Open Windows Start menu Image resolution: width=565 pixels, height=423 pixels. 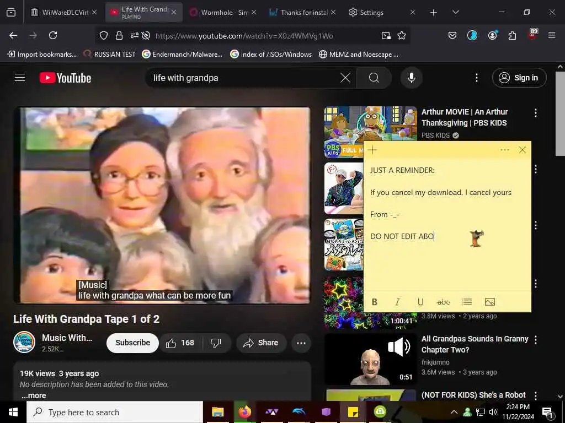click(13, 412)
